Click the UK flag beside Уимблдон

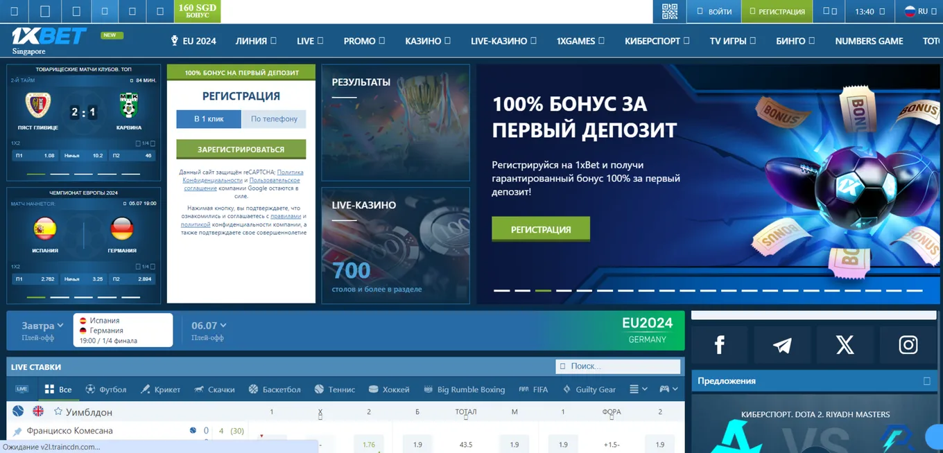(38, 411)
